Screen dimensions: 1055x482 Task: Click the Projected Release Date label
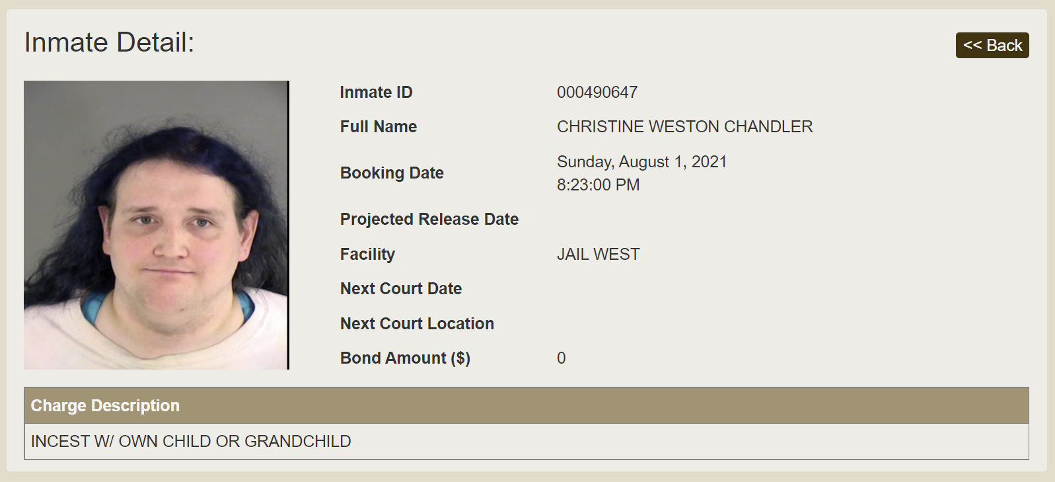pyautogui.click(x=429, y=220)
